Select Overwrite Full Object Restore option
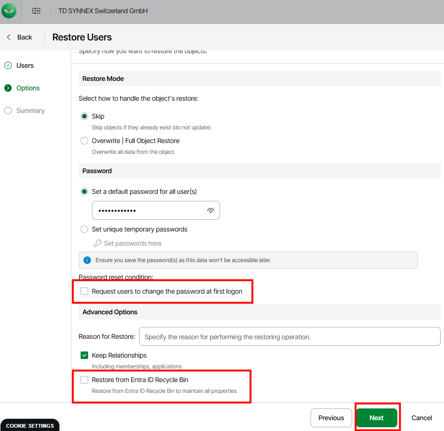The image size is (444, 431). point(84,141)
